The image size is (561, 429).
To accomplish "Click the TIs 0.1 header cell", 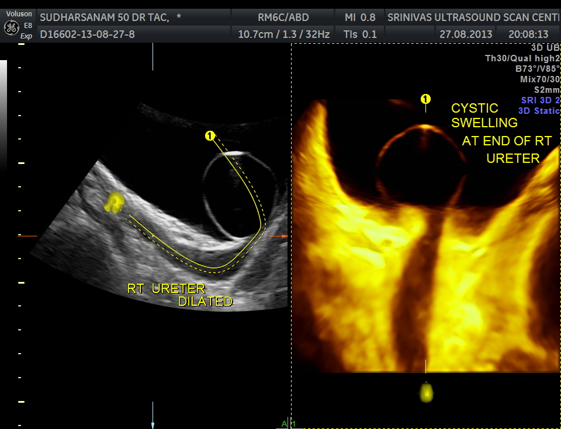I will pos(361,34).
